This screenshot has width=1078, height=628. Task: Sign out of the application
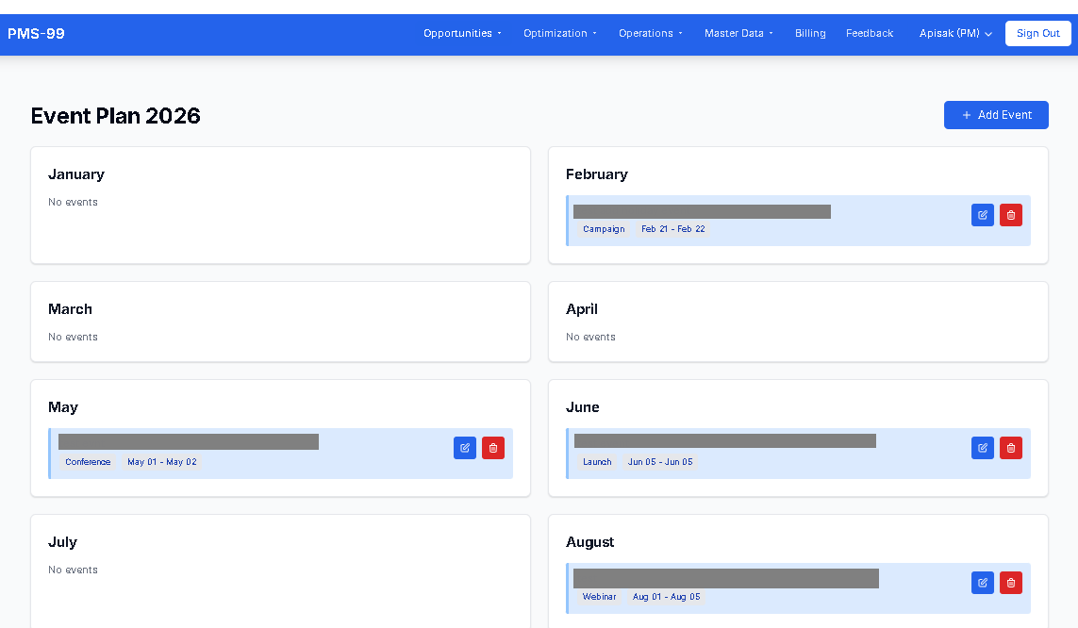[1037, 33]
